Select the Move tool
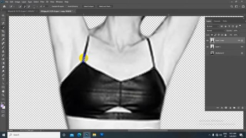Viewport: 246px width, 138px height. [3, 15]
